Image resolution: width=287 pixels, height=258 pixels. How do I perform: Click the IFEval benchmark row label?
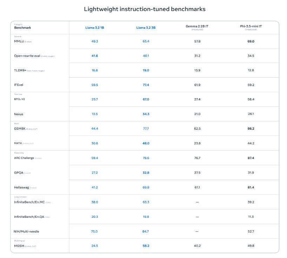[x=19, y=85]
